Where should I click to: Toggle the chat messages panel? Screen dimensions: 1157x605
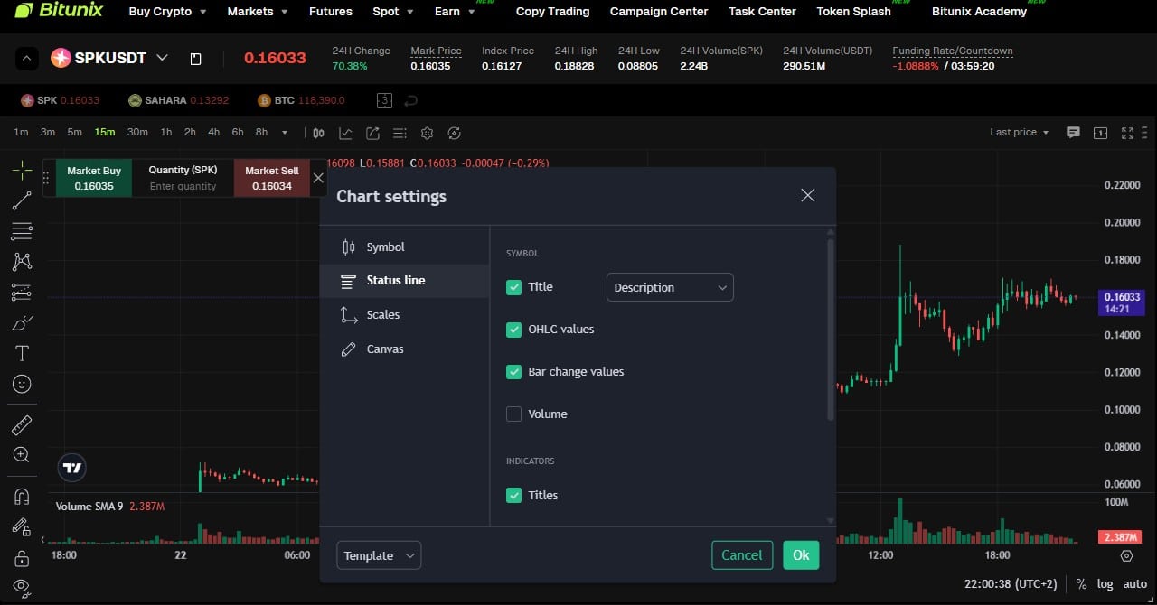tap(1073, 132)
